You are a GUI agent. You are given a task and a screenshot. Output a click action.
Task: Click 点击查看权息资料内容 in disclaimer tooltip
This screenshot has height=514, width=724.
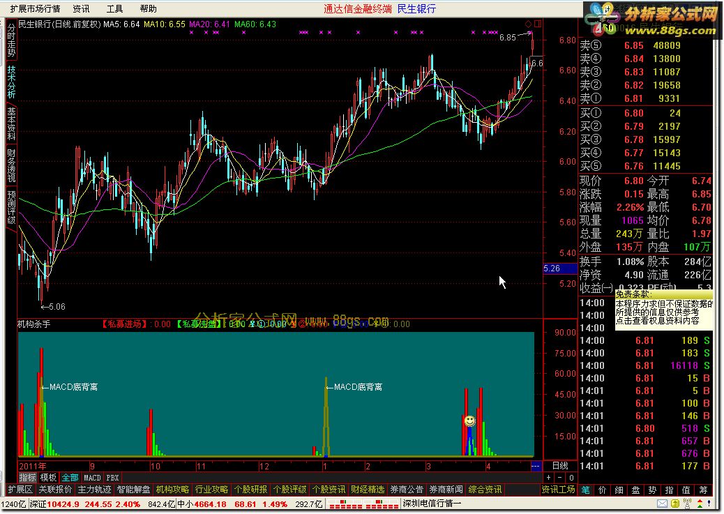click(658, 321)
